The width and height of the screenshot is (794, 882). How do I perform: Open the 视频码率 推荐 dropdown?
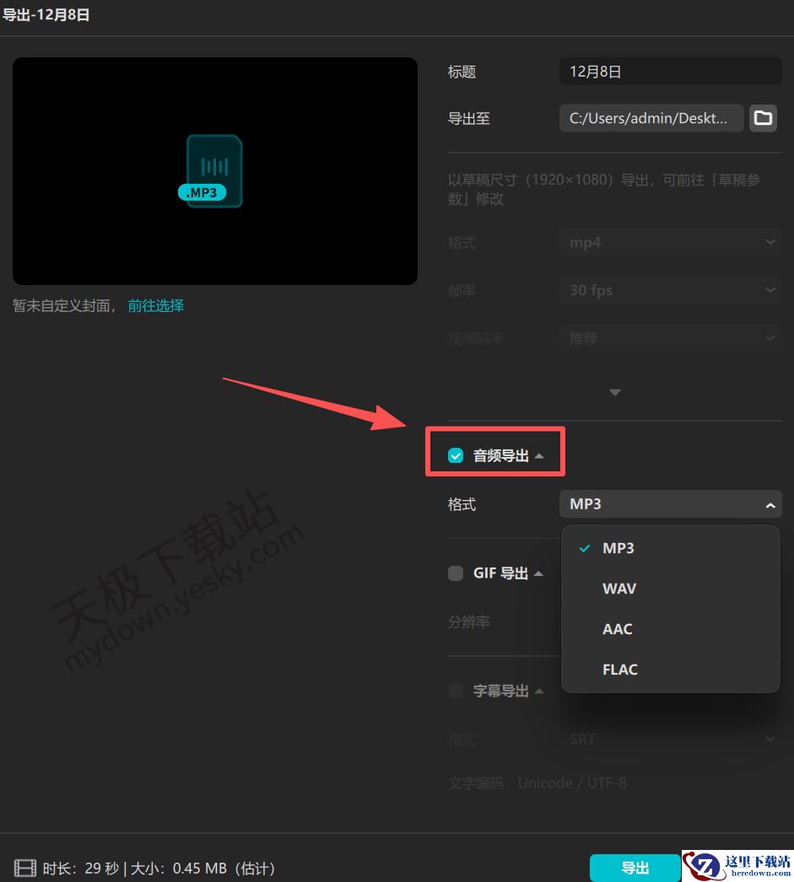pos(670,338)
